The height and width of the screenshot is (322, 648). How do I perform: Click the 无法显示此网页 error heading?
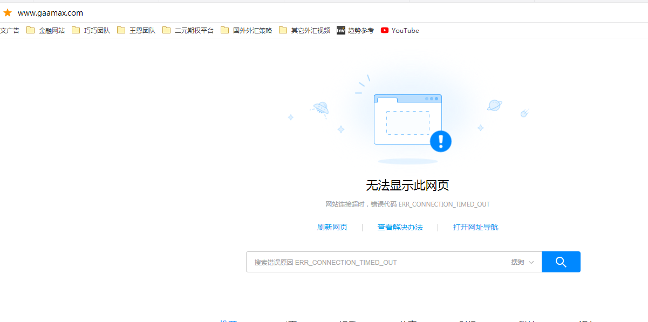tap(407, 186)
